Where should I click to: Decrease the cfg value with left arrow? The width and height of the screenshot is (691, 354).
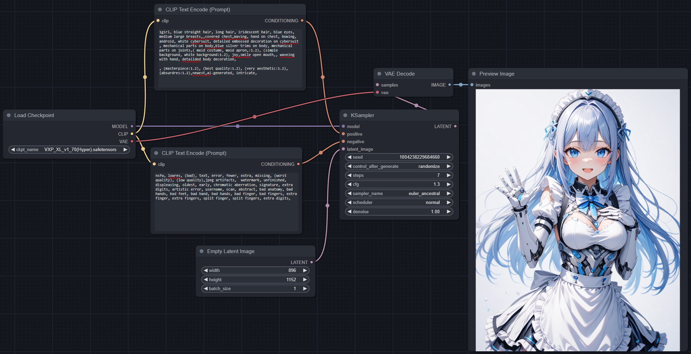click(350, 184)
